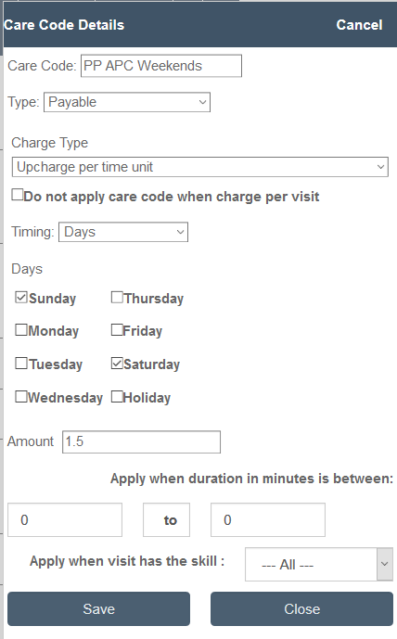The image size is (397, 639).
Task: Tick the Wednesday checkbox
Action: click(21, 397)
